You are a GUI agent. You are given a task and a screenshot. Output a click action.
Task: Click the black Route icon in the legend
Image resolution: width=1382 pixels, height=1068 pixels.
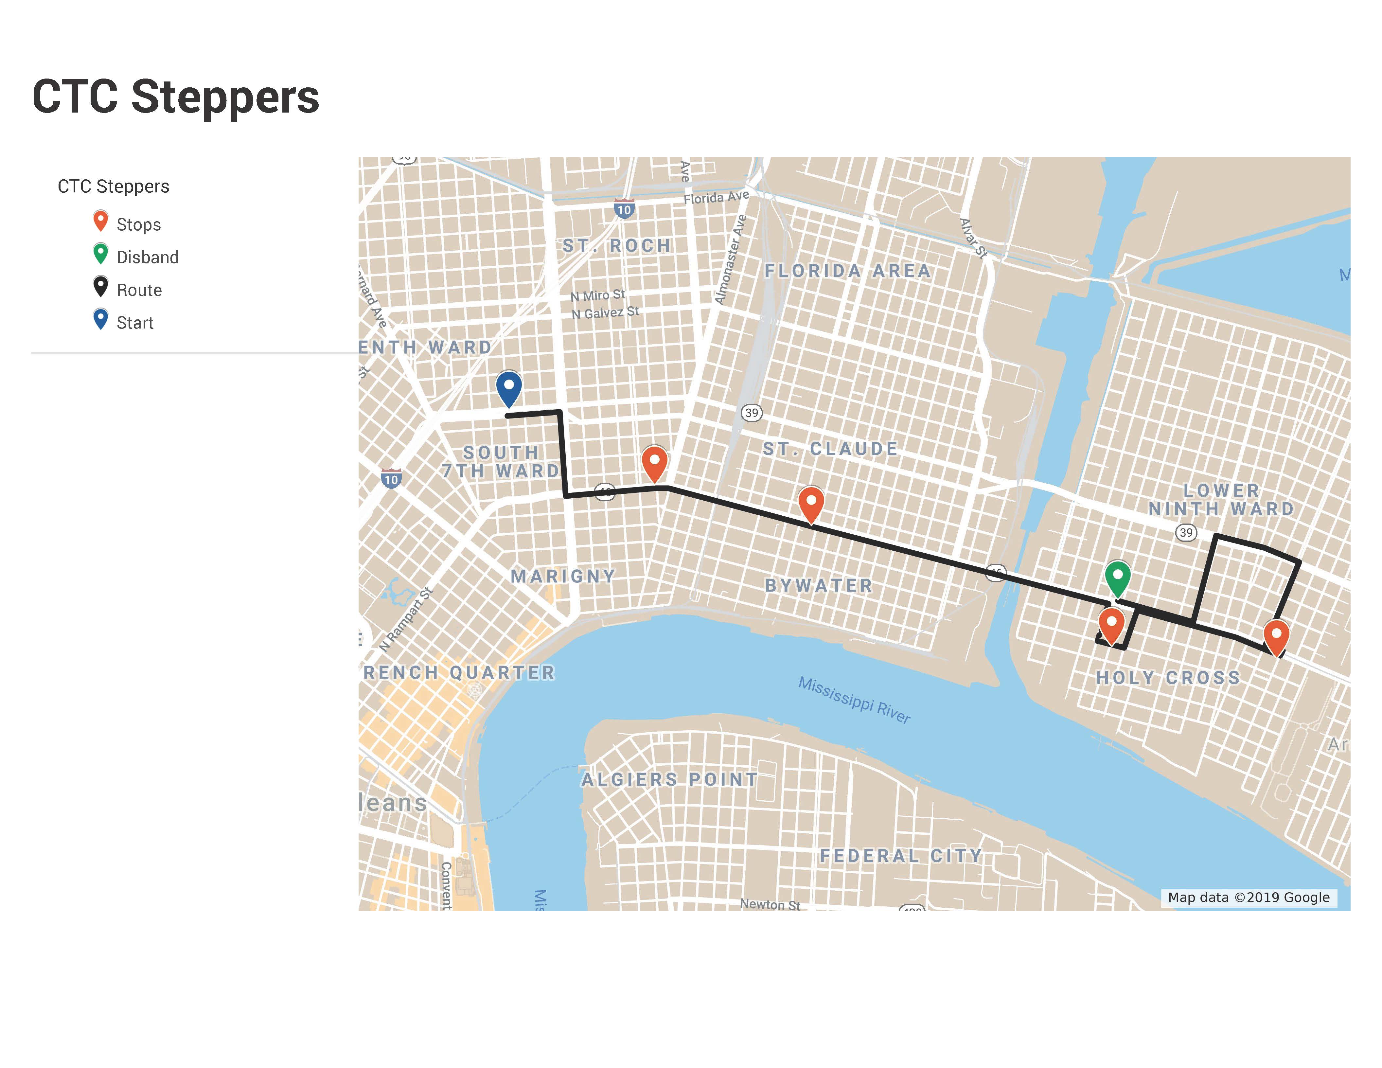pos(101,287)
